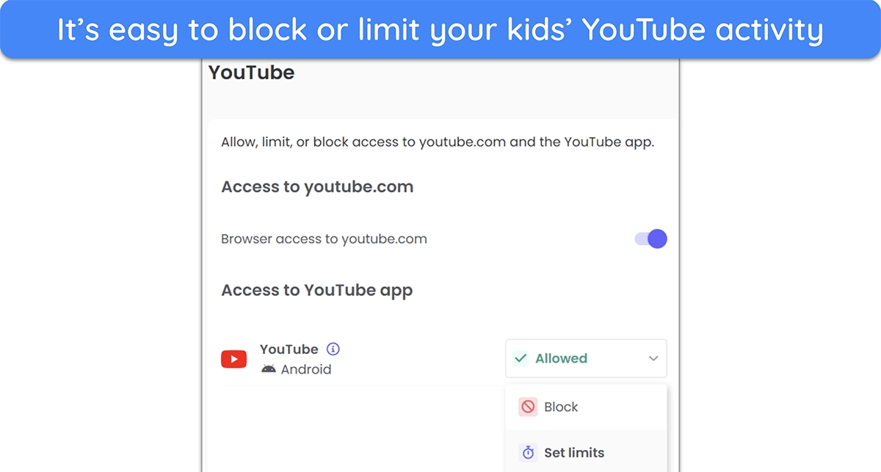This screenshot has height=472, width=881.
Task: Open the info icon beside YouTube
Action: [333, 349]
